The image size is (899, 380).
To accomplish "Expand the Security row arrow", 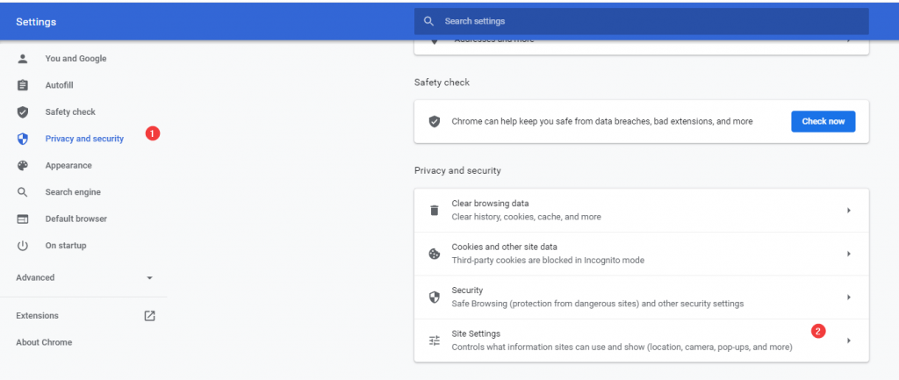I will tap(849, 298).
